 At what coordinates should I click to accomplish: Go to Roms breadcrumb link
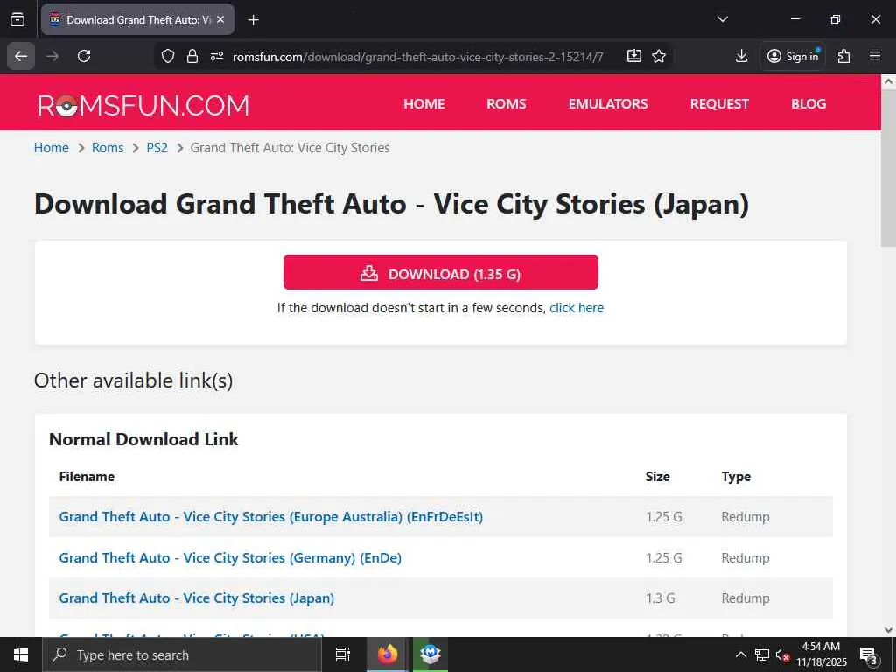108,147
